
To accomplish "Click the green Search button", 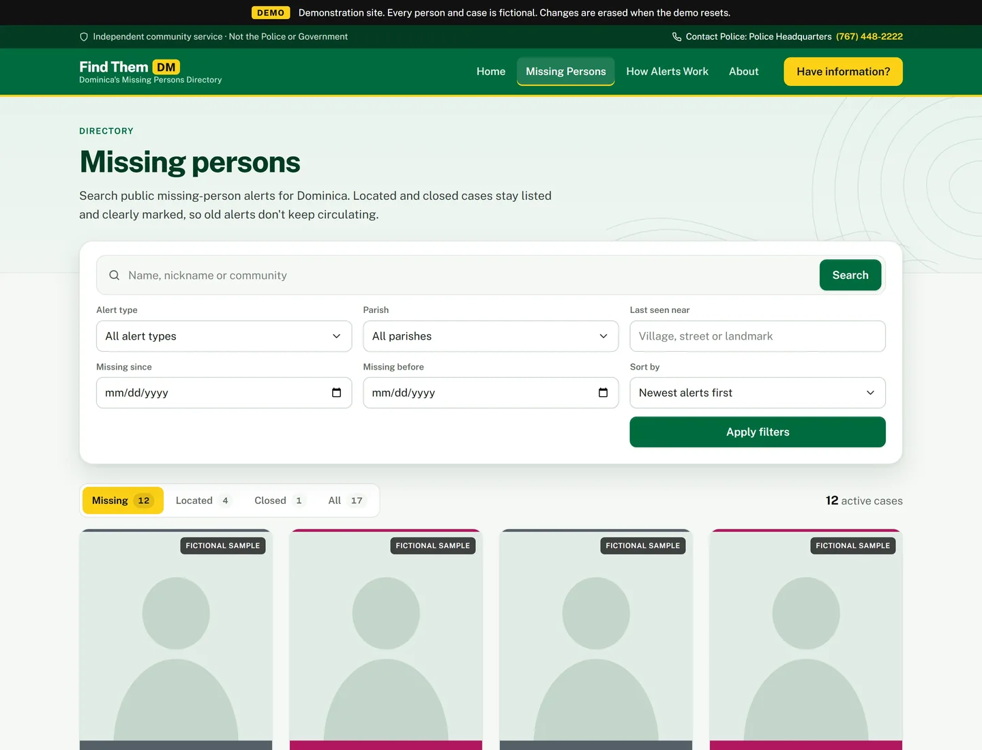I will 850,275.
